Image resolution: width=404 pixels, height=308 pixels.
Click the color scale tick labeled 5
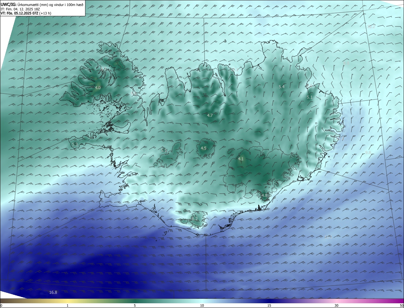(x=135, y=305)
